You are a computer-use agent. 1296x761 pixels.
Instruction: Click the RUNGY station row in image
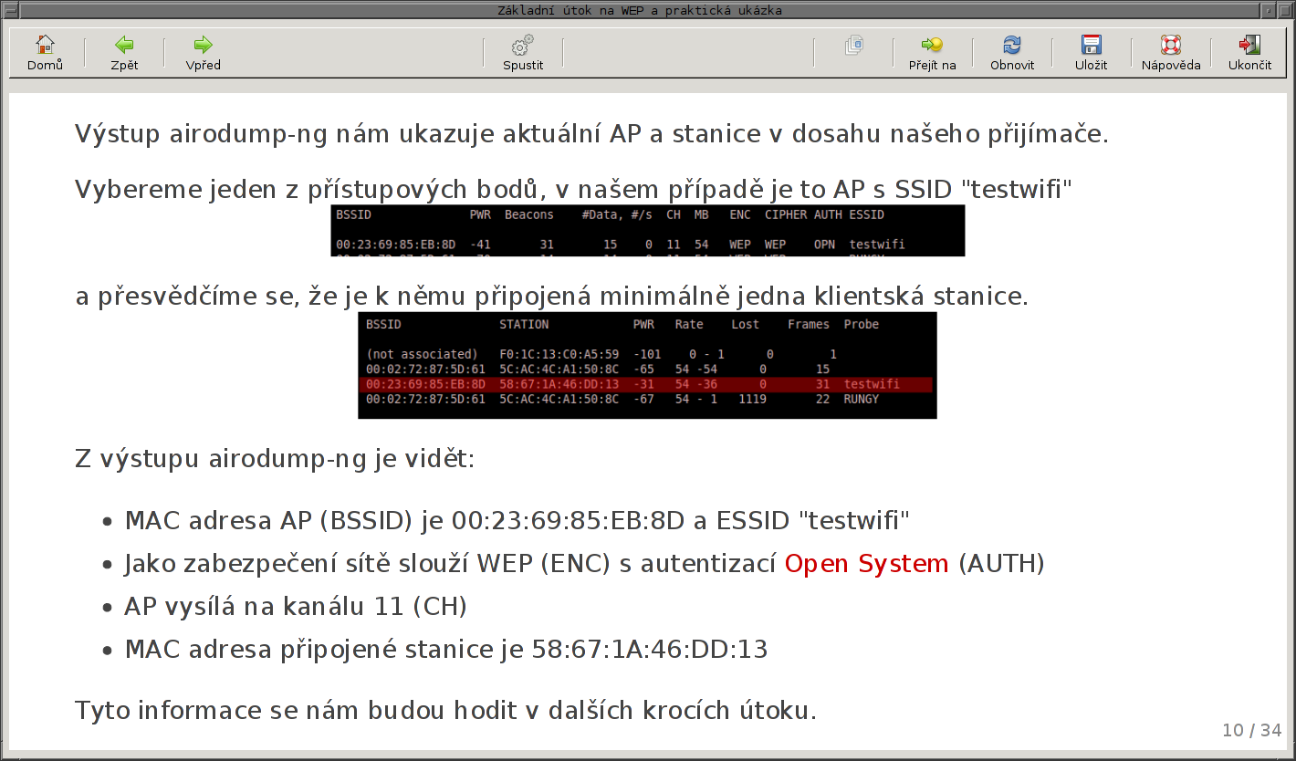pyautogui.click(x=622, y=399)
